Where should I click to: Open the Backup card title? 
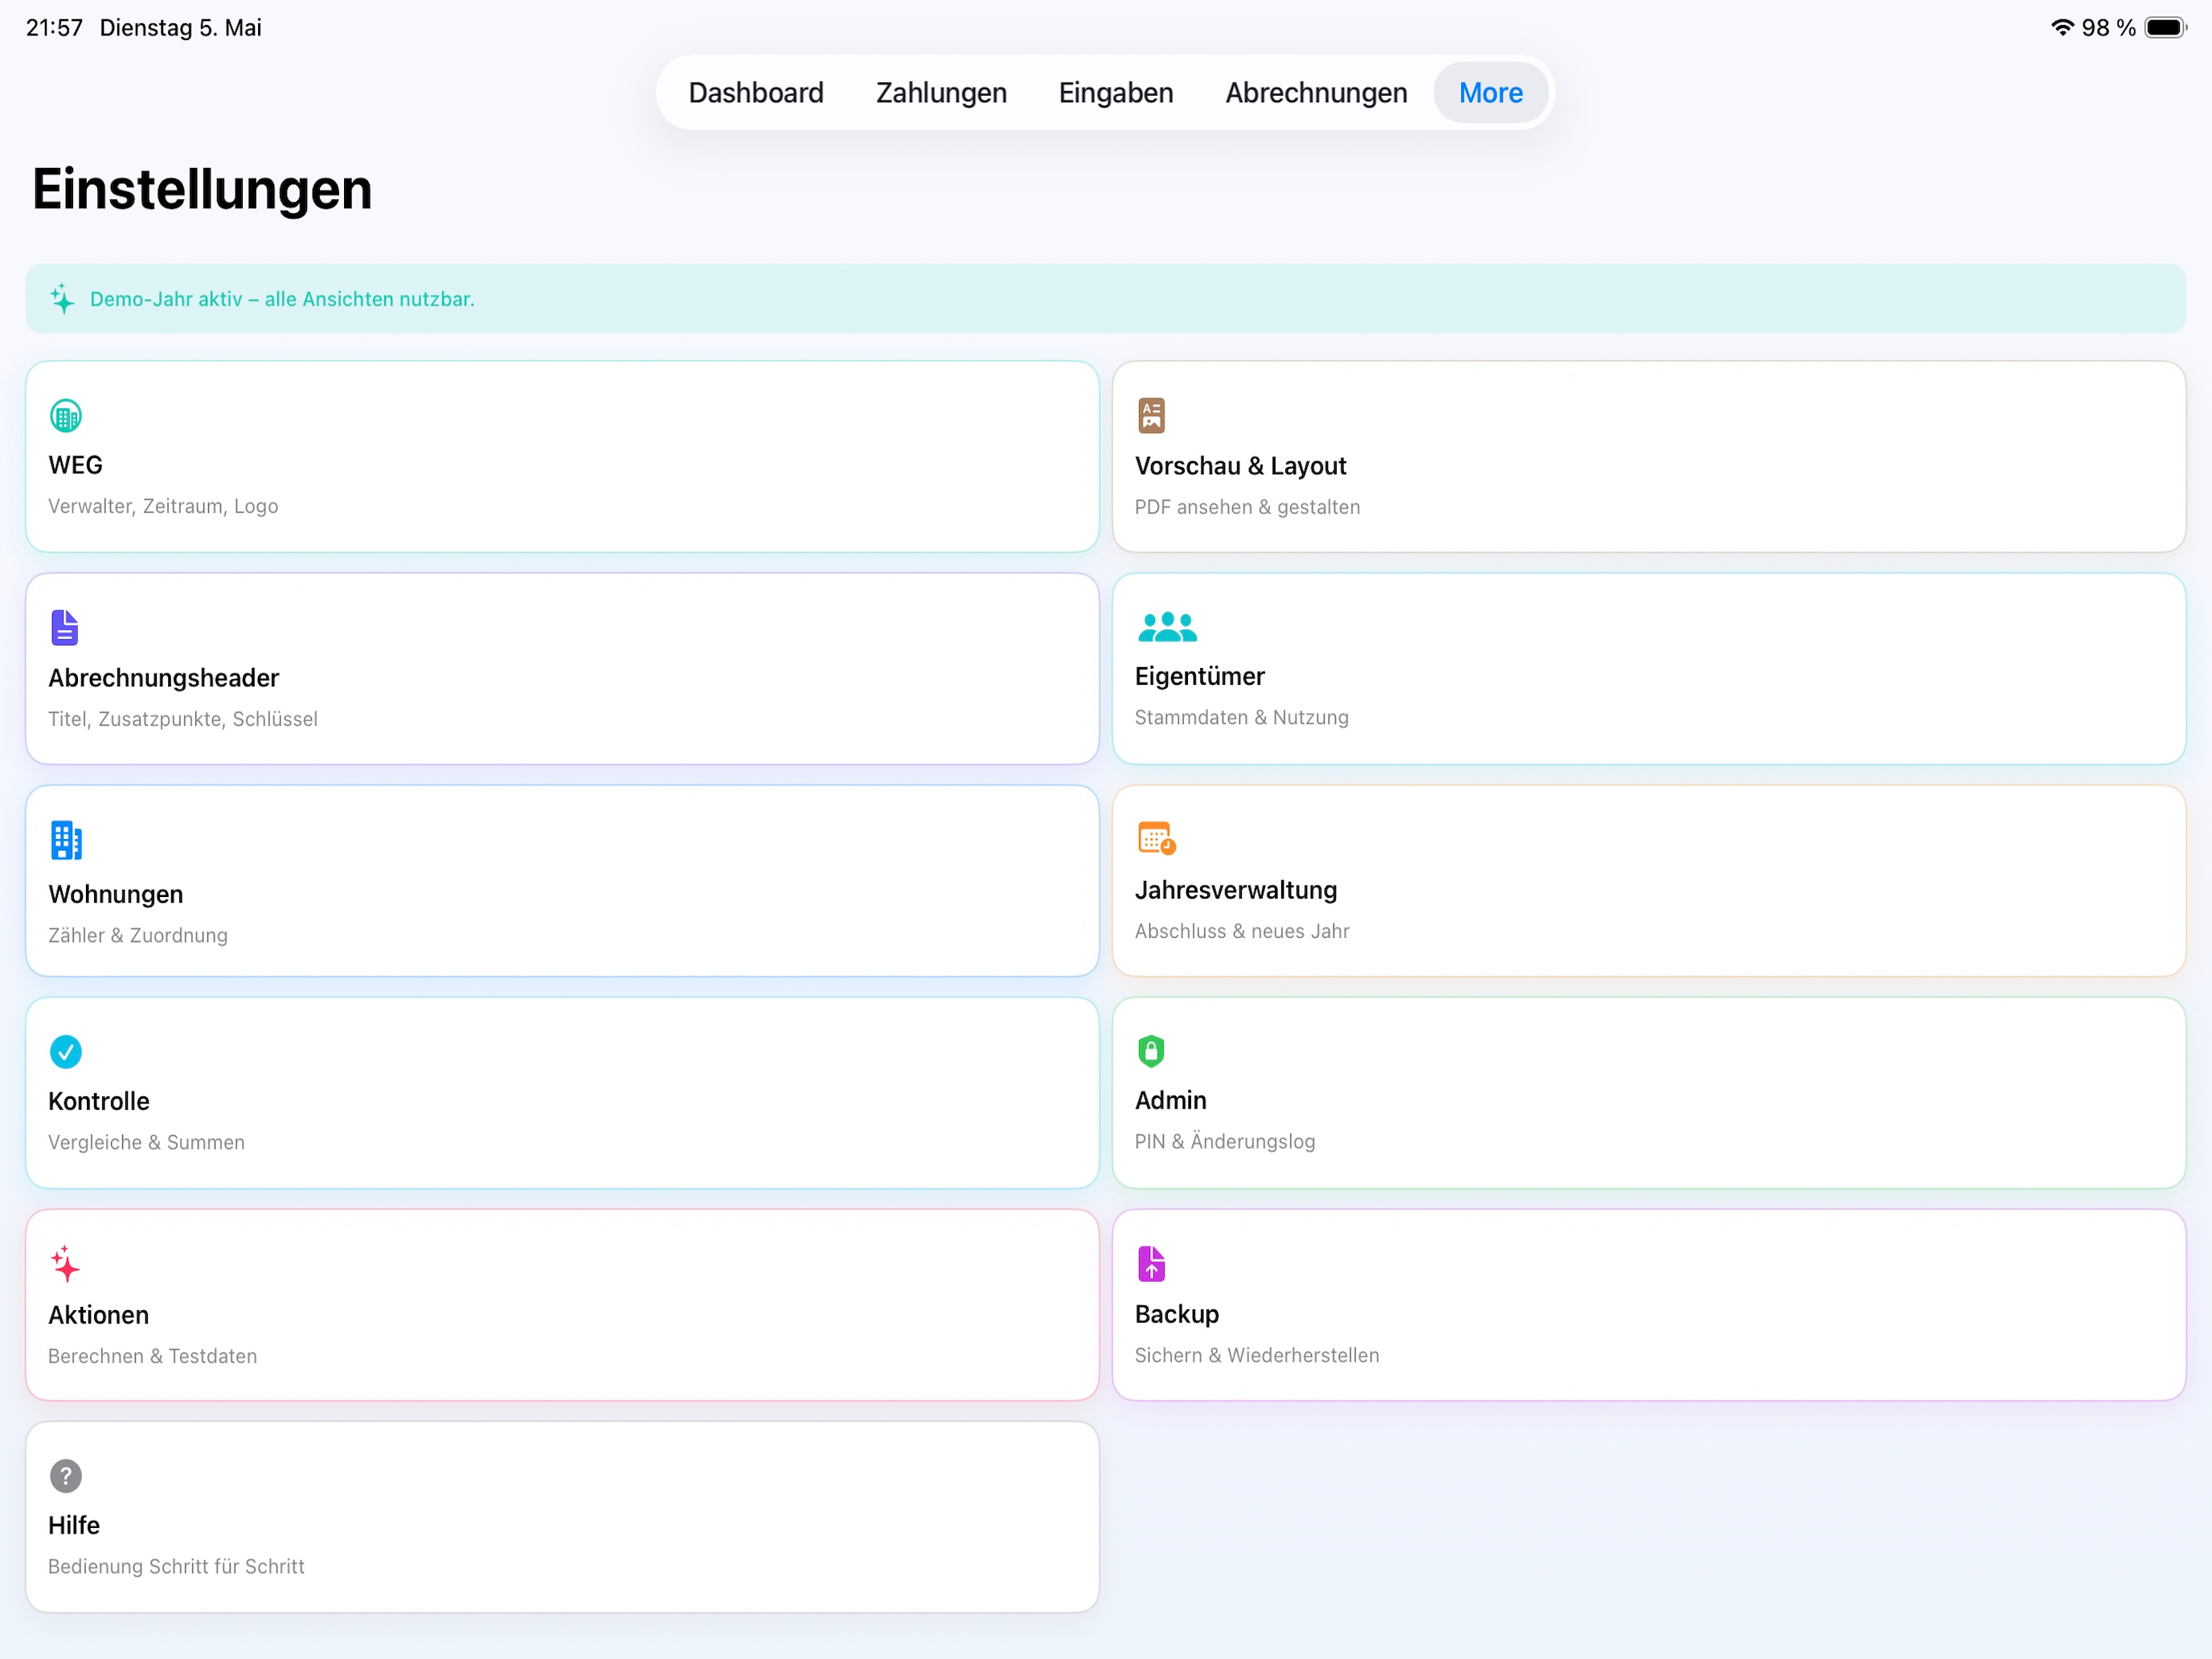(x=1176, y=1314)
